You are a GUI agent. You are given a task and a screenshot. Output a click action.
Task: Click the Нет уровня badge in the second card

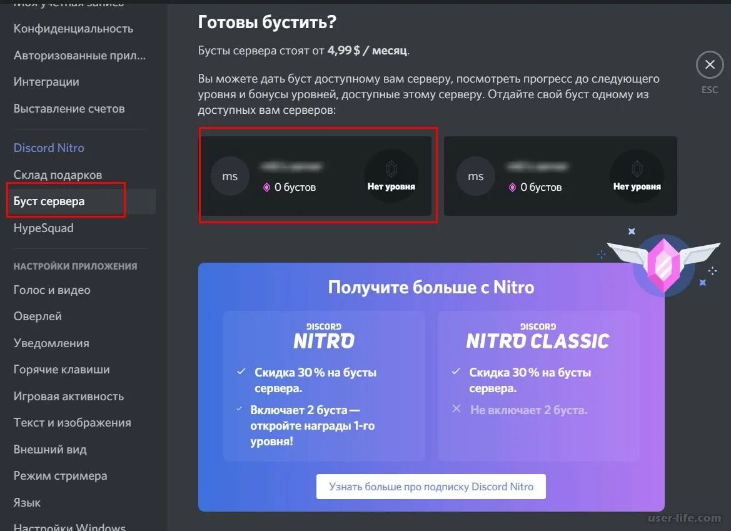pyautogui.click(x=637, y=176)
